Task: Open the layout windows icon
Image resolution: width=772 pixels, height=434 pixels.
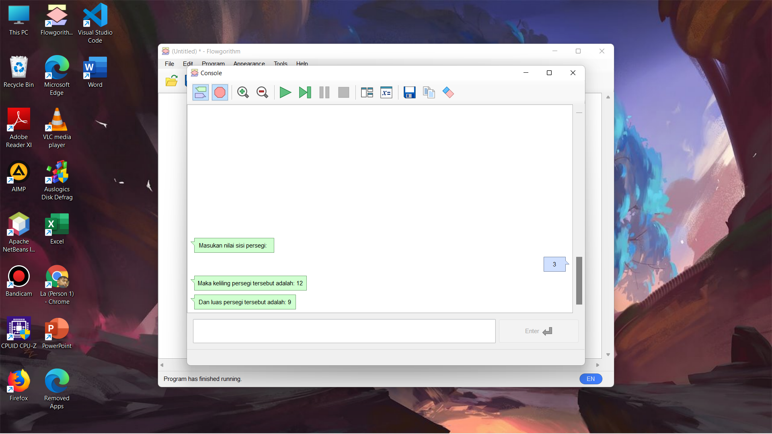Action: 367,92
